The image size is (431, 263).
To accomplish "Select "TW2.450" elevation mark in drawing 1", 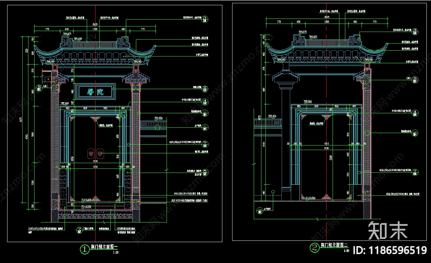I will (x=158, y=118).
